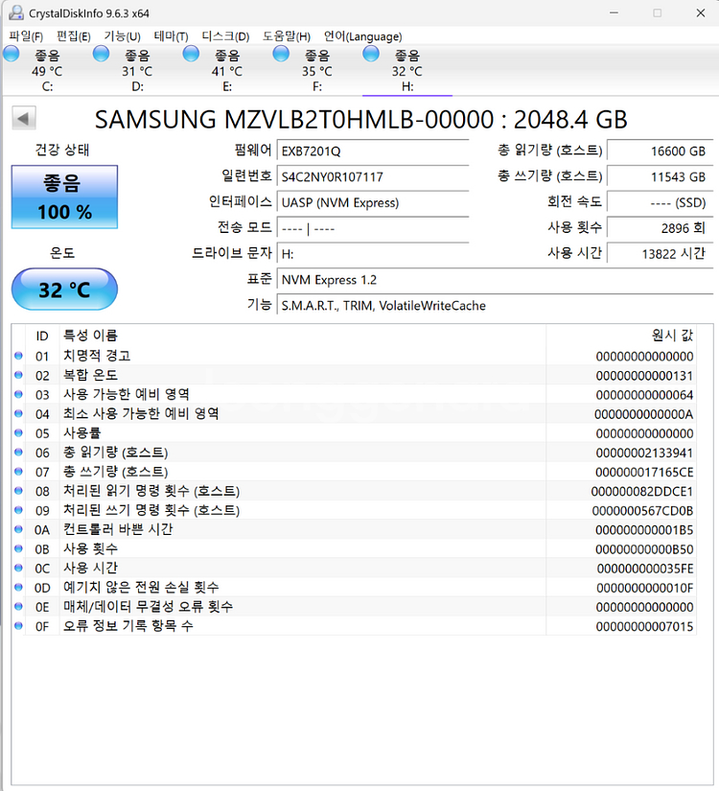719x791 pixels.
Task: Switch to the F: 35 °C disk tab
Action: tap(317, 71)
